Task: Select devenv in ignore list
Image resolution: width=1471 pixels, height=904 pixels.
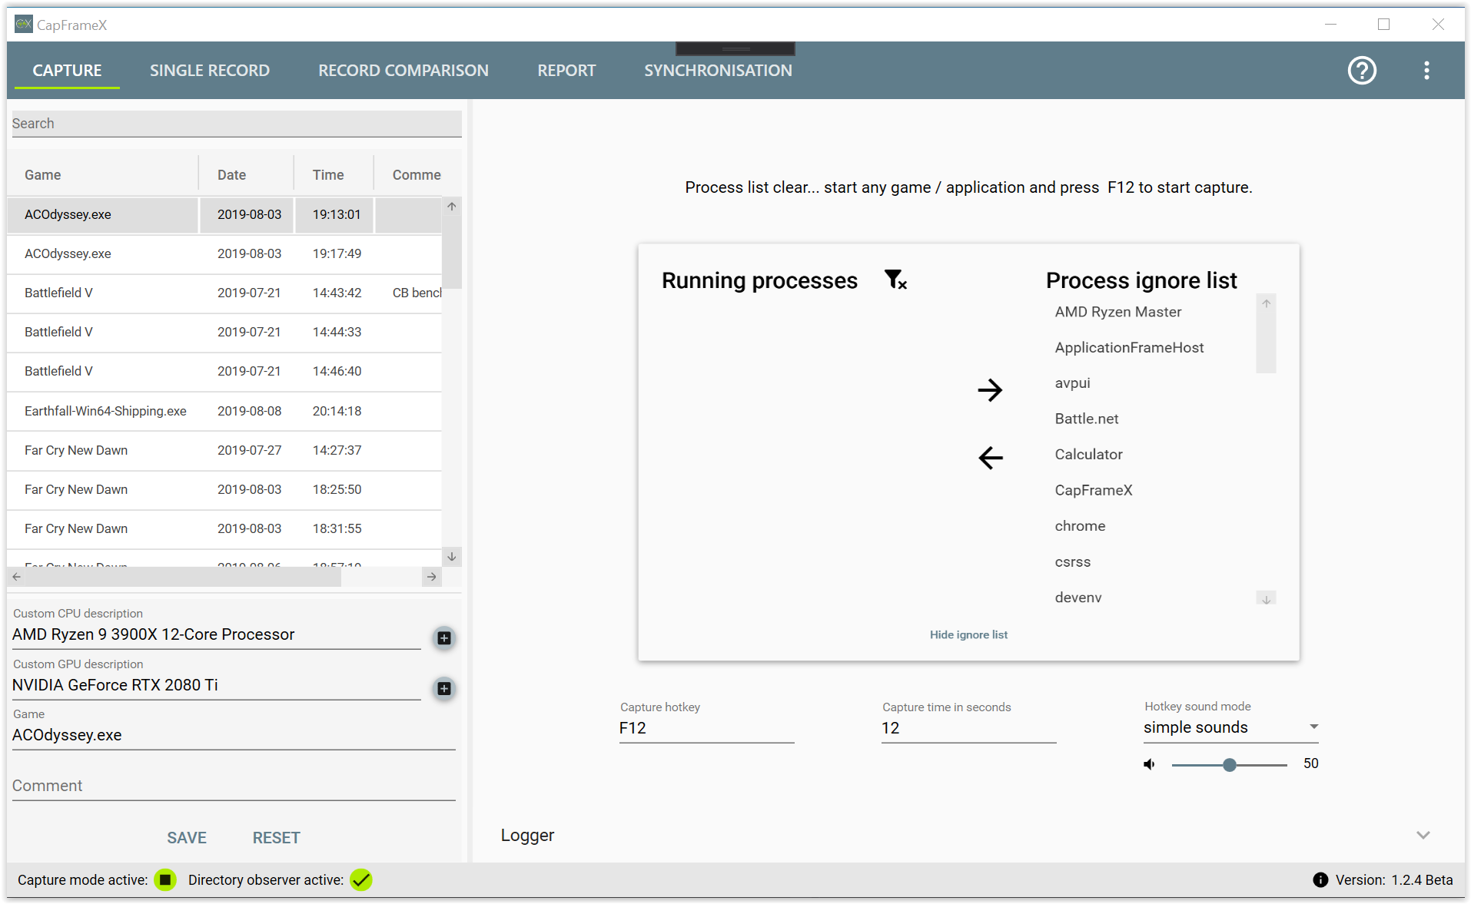Action: 1078,598
